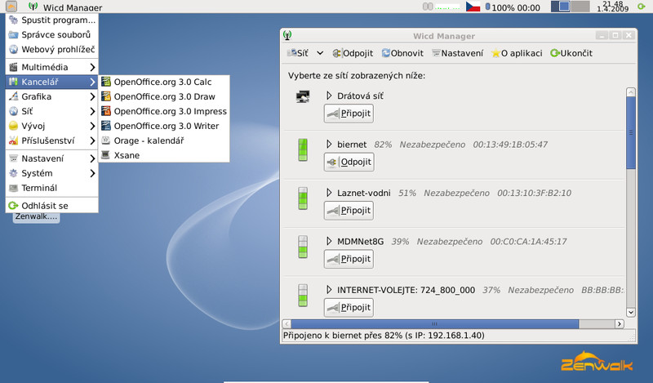Click the vertical scrollbar thumb in Wicd
The width and height of the screenshot is (653, 383).
[630, 132]
